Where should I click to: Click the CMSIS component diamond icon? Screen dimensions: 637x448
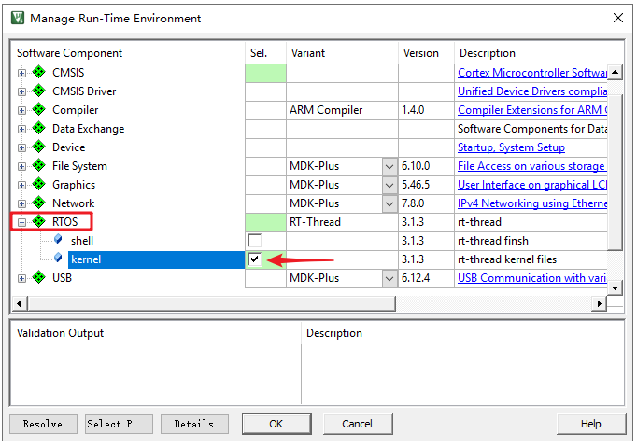point(39,72)
